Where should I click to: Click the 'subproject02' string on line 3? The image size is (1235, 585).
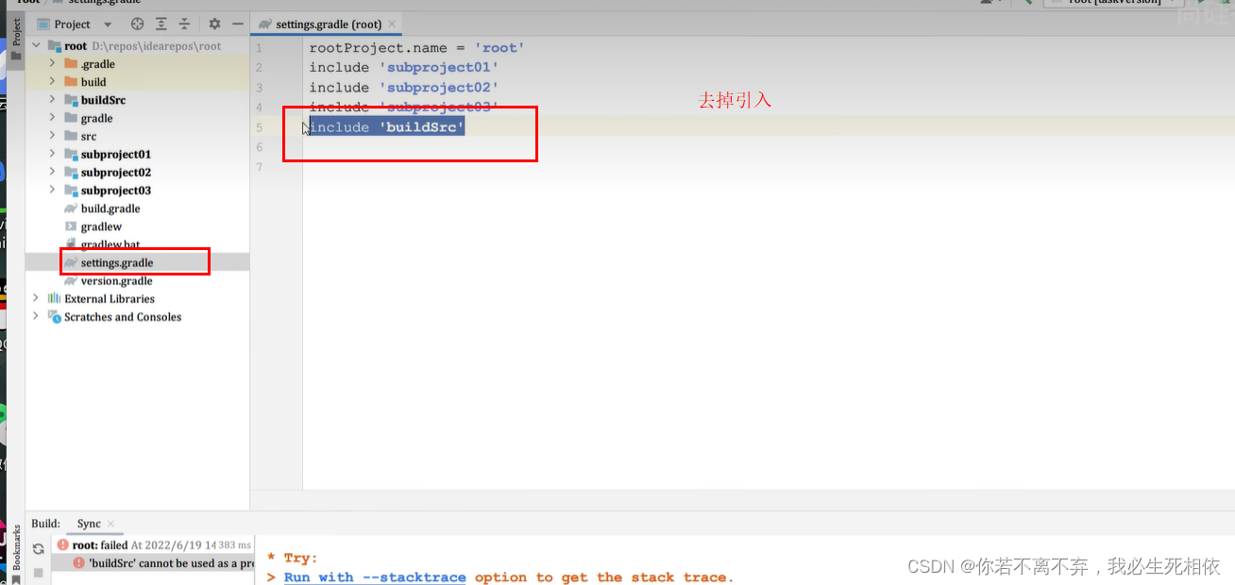438,87
